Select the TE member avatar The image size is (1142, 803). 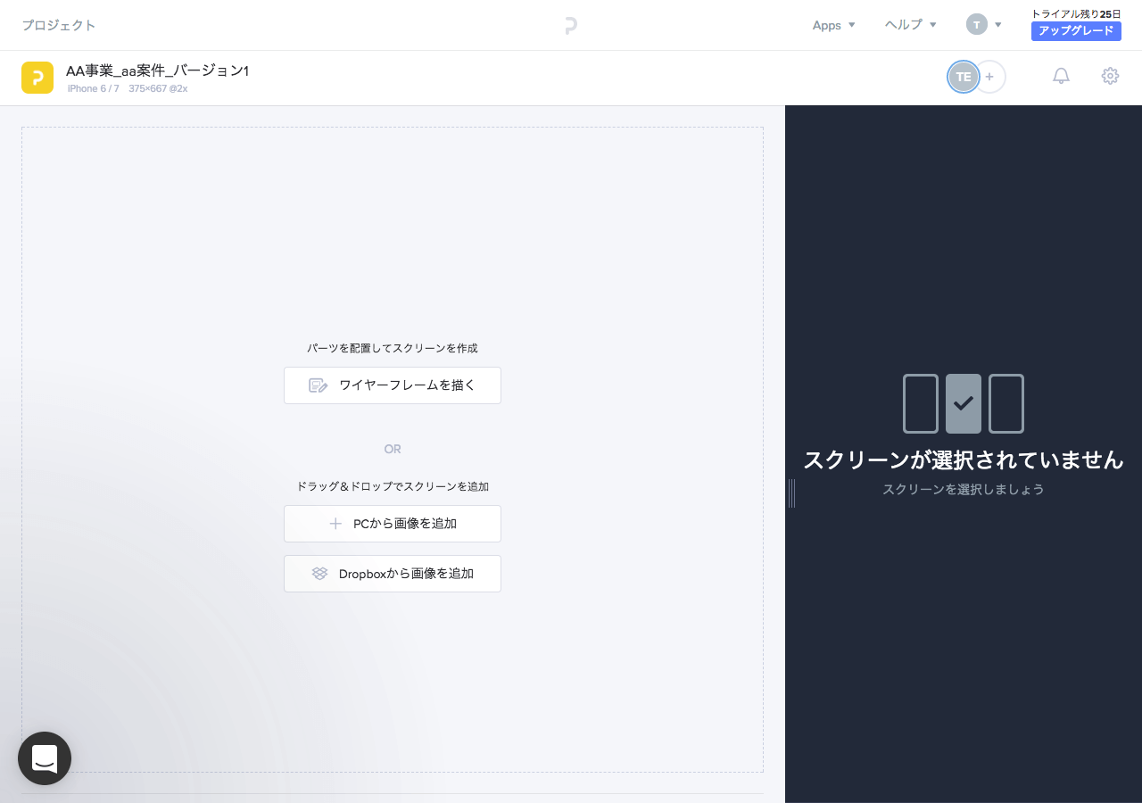click(963, 77)
